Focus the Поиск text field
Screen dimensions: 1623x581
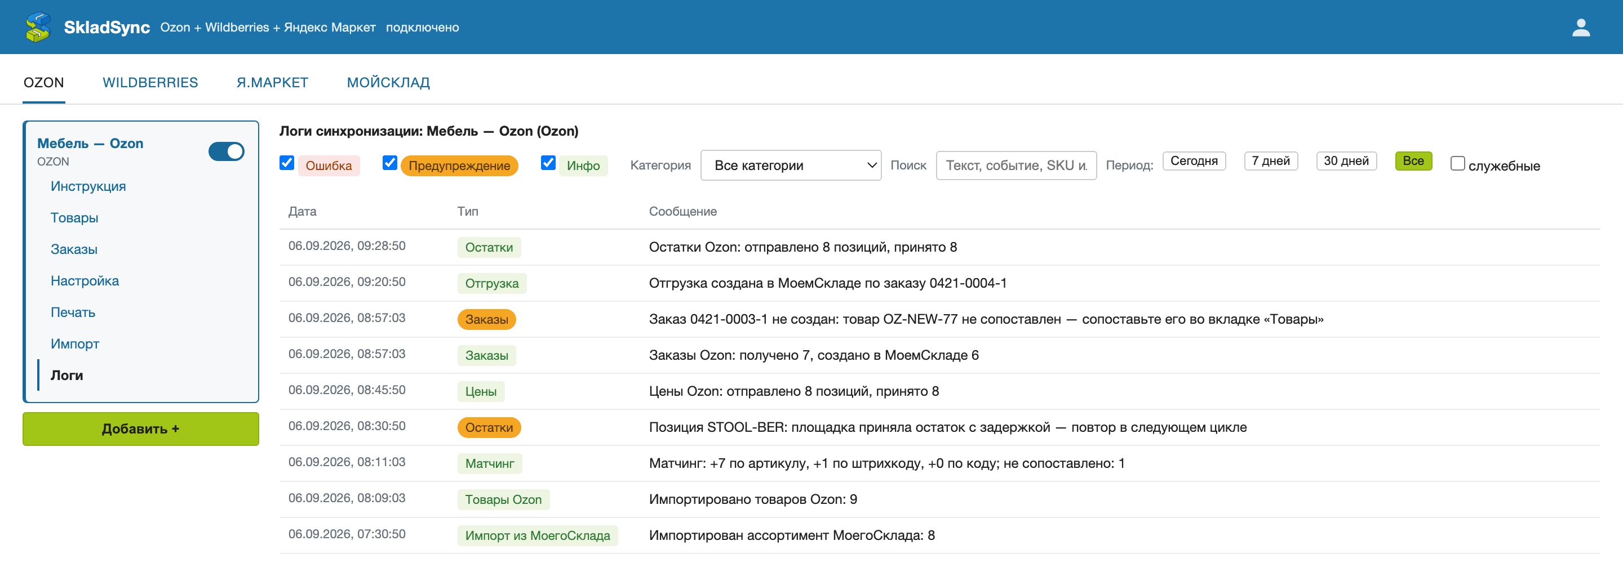1016,165
